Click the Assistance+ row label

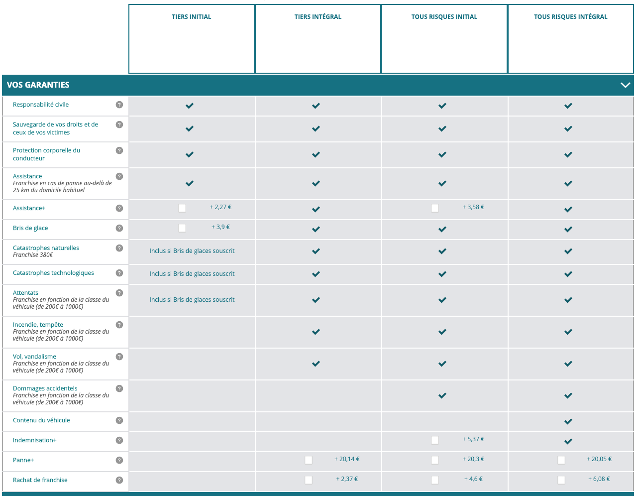(29, 208)
